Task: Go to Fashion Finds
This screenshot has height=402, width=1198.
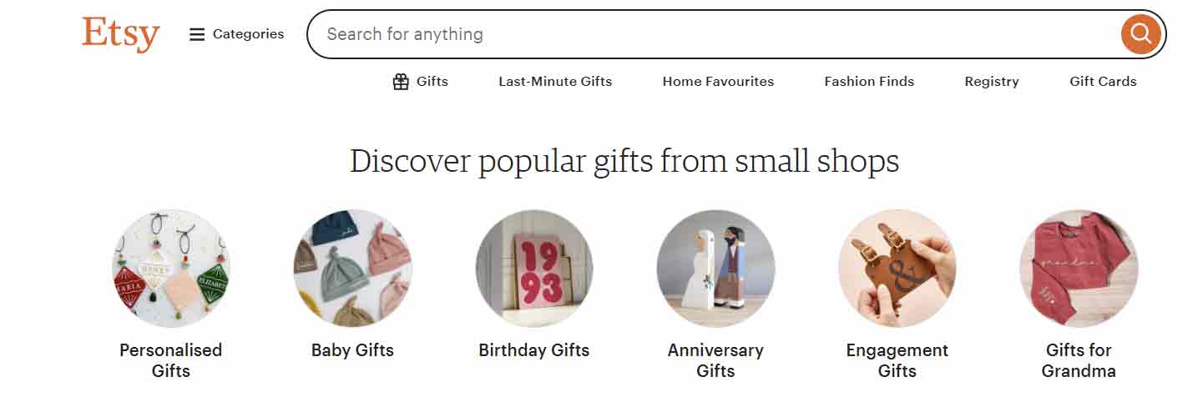Action: (x=869, y=82)
